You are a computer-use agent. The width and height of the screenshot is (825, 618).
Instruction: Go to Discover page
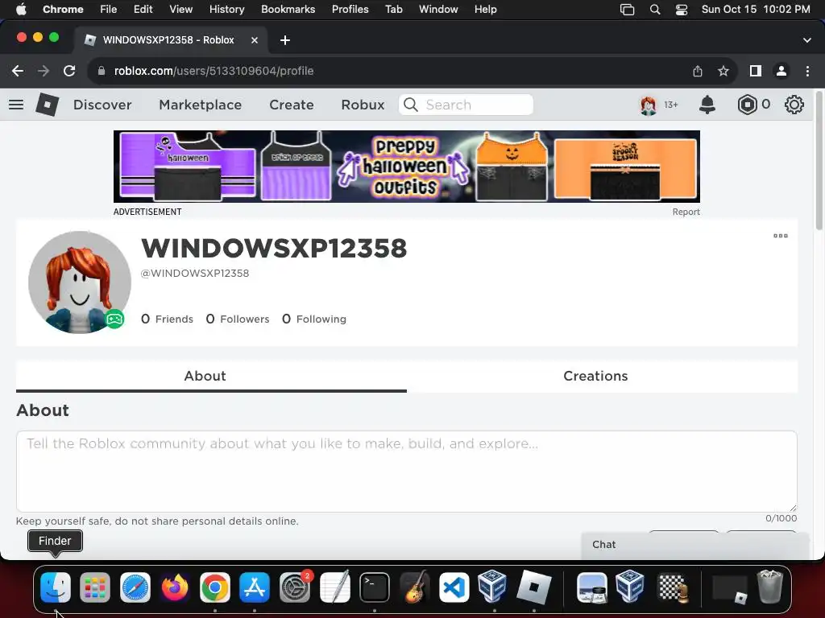point(102,105)
